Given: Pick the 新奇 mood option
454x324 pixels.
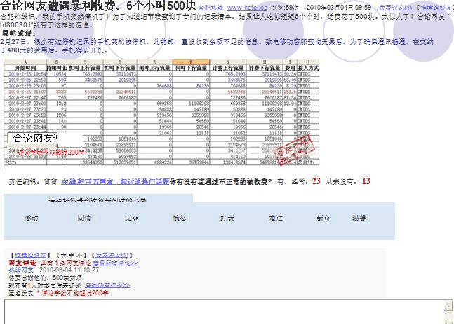Looking at the screenshot, I should coord(323,218).
